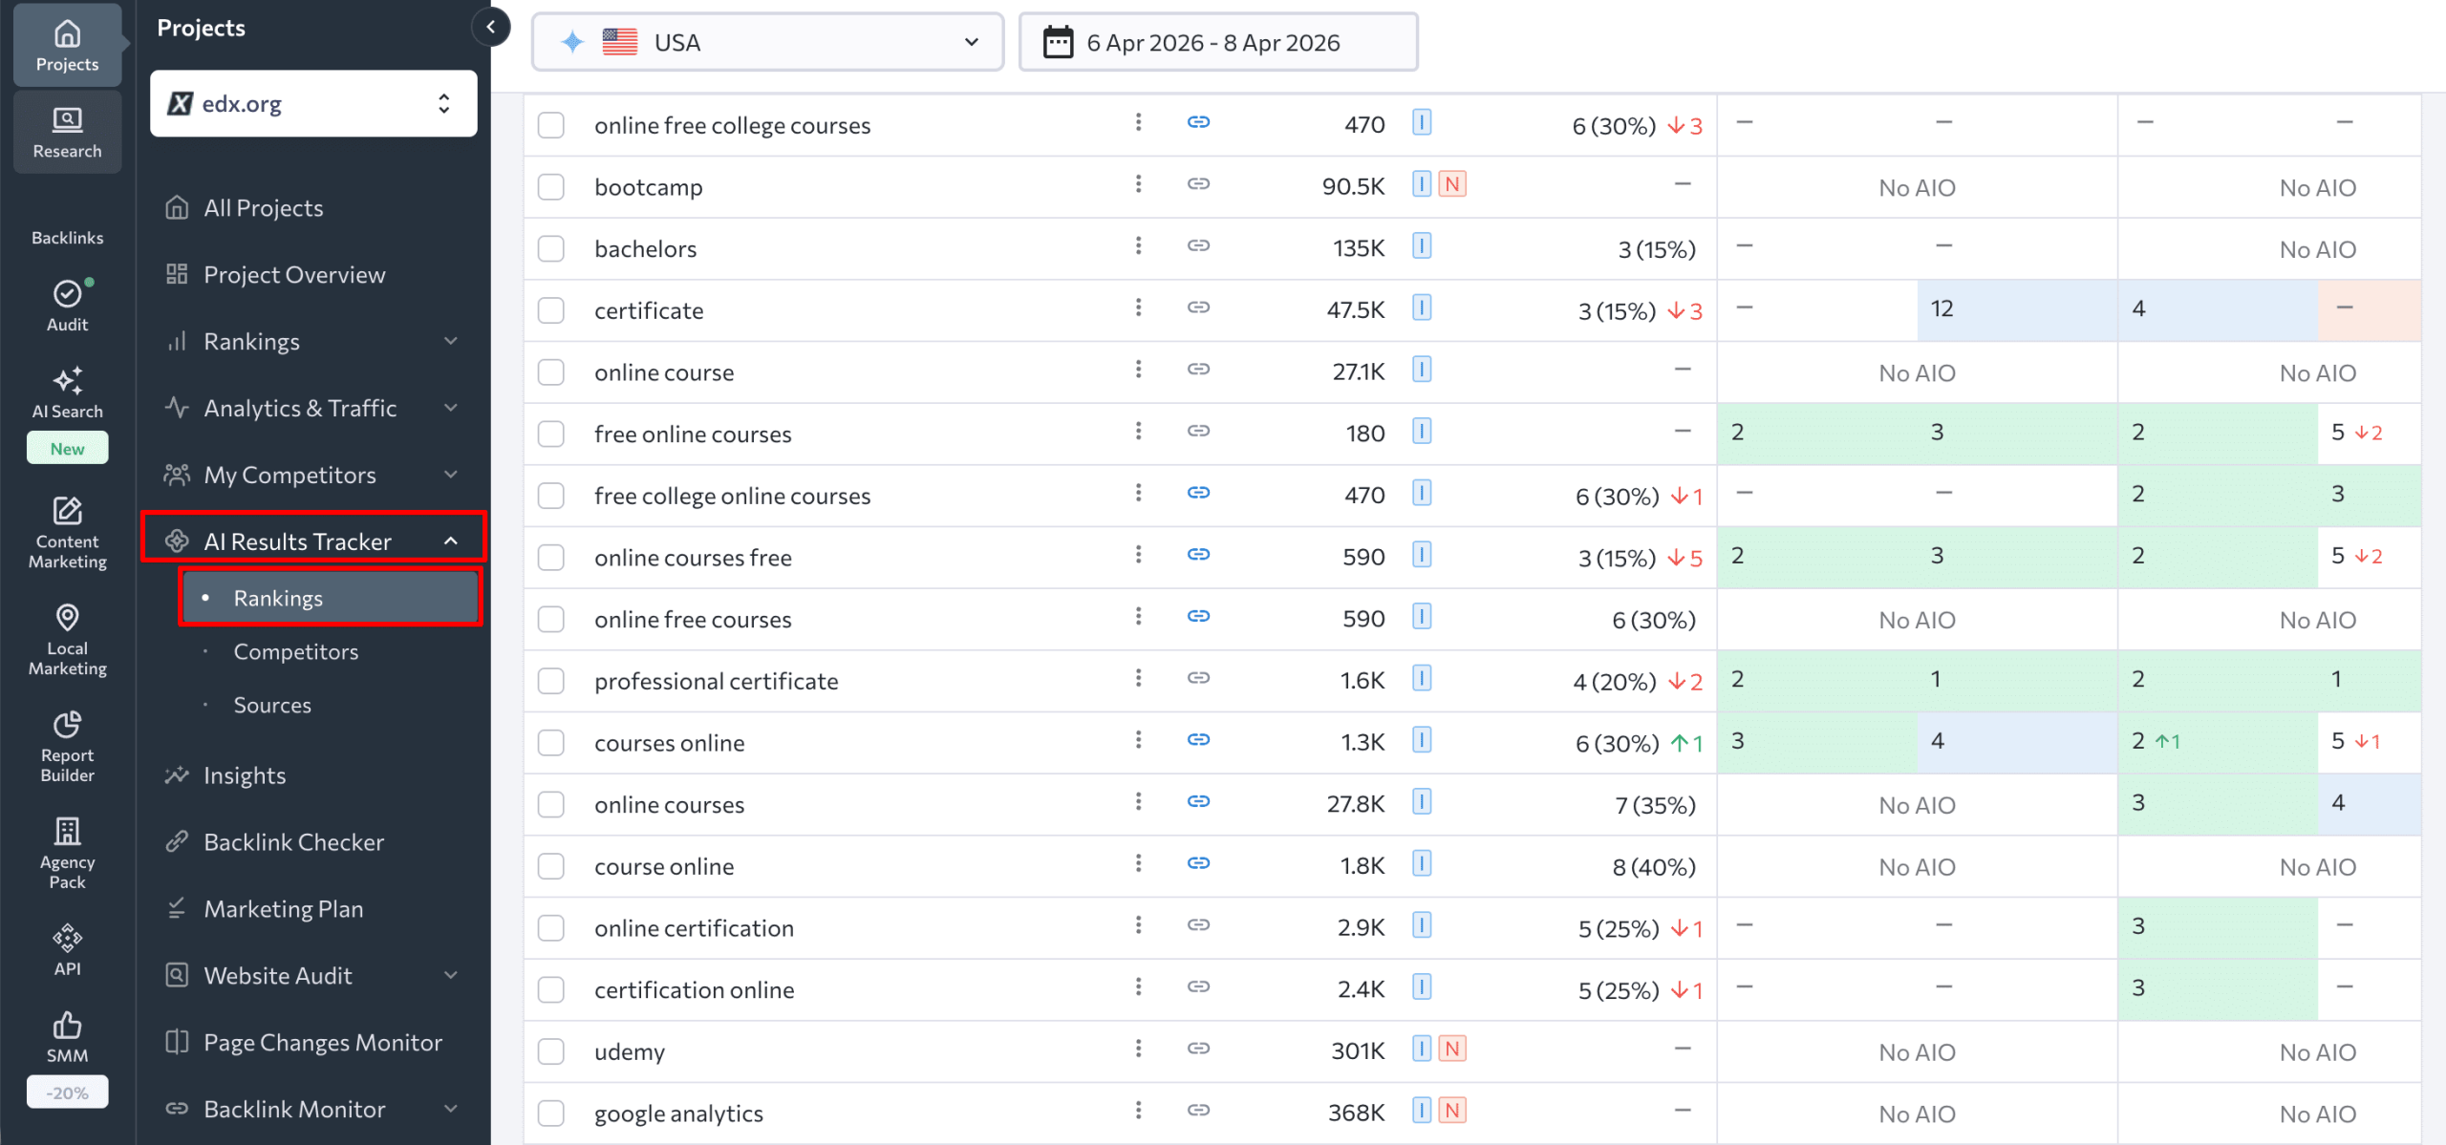Open the date range picker
The width and height of the screenshot is (2446, 1145).
pos(1217,41)
